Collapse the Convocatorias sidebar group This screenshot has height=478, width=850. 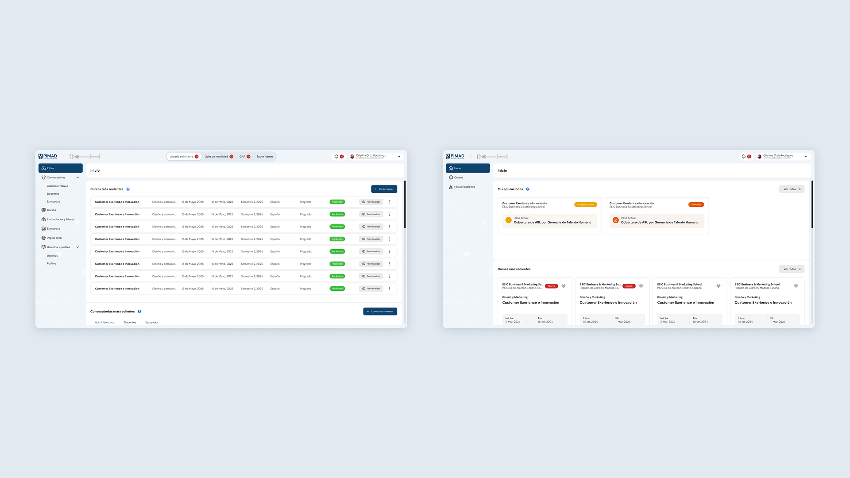click(x=78, y=177)
